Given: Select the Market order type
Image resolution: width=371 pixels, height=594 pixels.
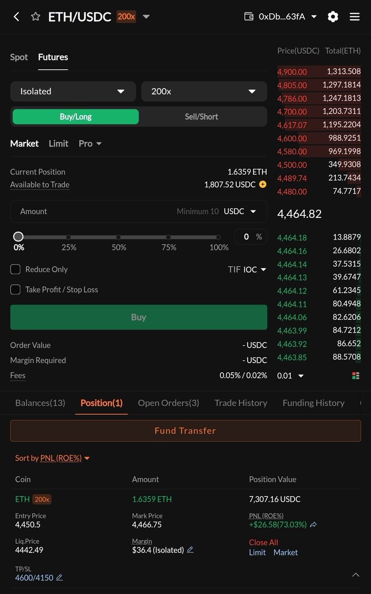Looking at the screenshot, I should click(24, 144).
